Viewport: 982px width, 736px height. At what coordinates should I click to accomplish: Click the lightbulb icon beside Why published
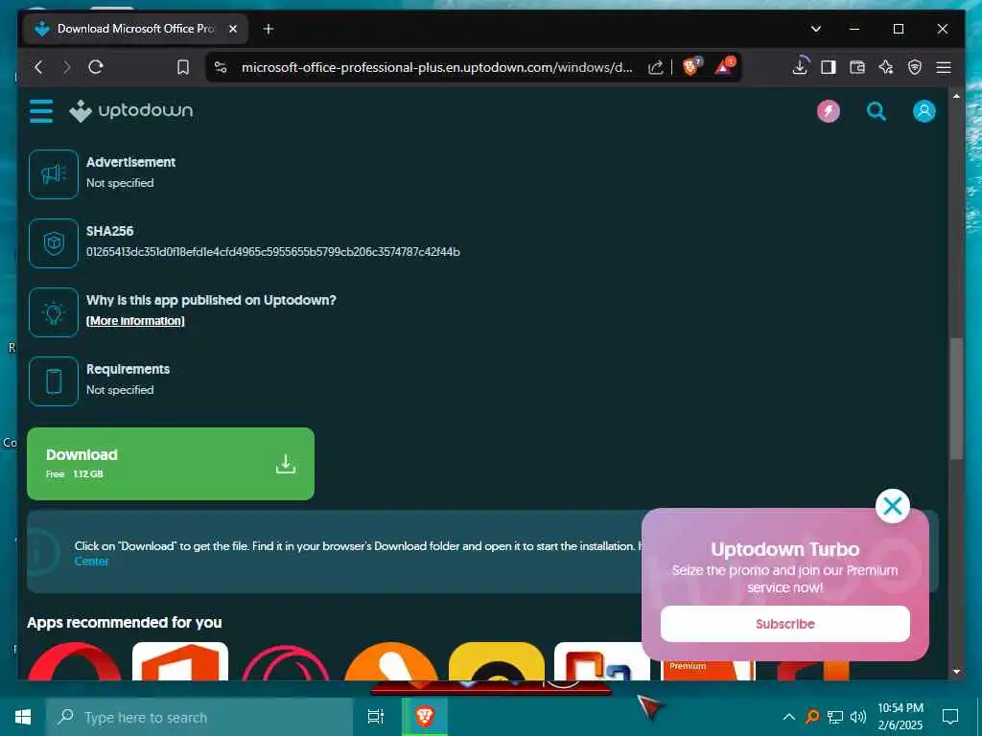pyautogui.click(x=54, y=311)
